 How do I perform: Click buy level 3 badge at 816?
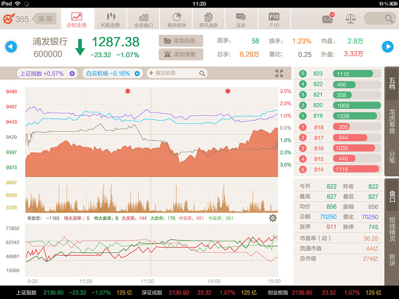[x=302, y=148]
